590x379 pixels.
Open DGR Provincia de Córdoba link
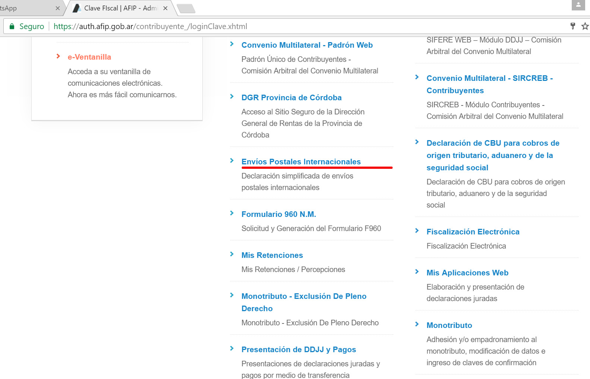291,98
